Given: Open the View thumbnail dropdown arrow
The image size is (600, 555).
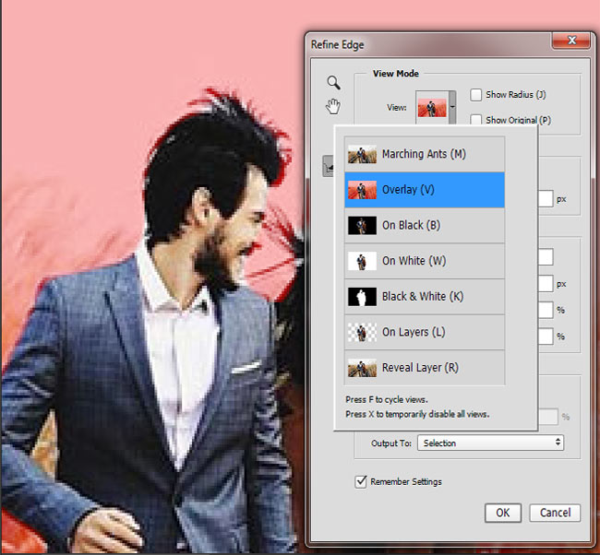Looking at the screenshot, I should tap(452, 107).
